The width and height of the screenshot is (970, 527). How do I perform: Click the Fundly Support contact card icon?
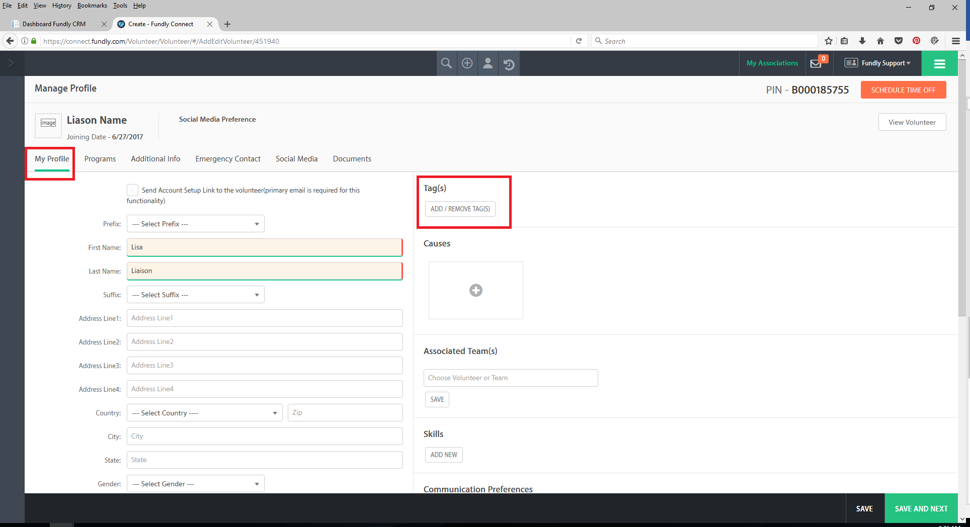[x=851, y=63]
